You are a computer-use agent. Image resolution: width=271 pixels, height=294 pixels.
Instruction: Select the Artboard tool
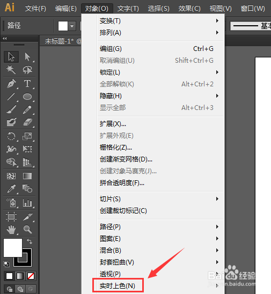(x=11, y=217)
